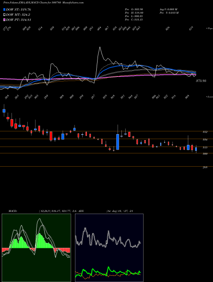Click the MACD (12,26,9) values text
213x282 pixels.
coord(58,211)
